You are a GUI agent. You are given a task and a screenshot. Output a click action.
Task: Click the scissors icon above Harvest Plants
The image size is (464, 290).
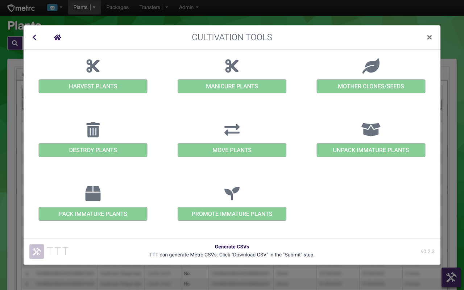(x=93, y=66)
